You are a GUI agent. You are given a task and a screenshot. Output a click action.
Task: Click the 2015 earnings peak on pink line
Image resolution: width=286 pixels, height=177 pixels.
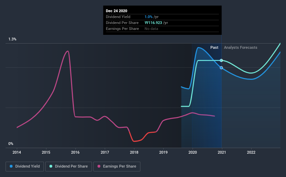coord(68,51)
